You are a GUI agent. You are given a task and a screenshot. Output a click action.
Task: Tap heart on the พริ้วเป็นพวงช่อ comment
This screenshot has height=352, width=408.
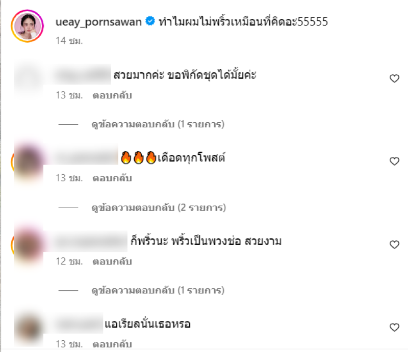tap(394, 245)
